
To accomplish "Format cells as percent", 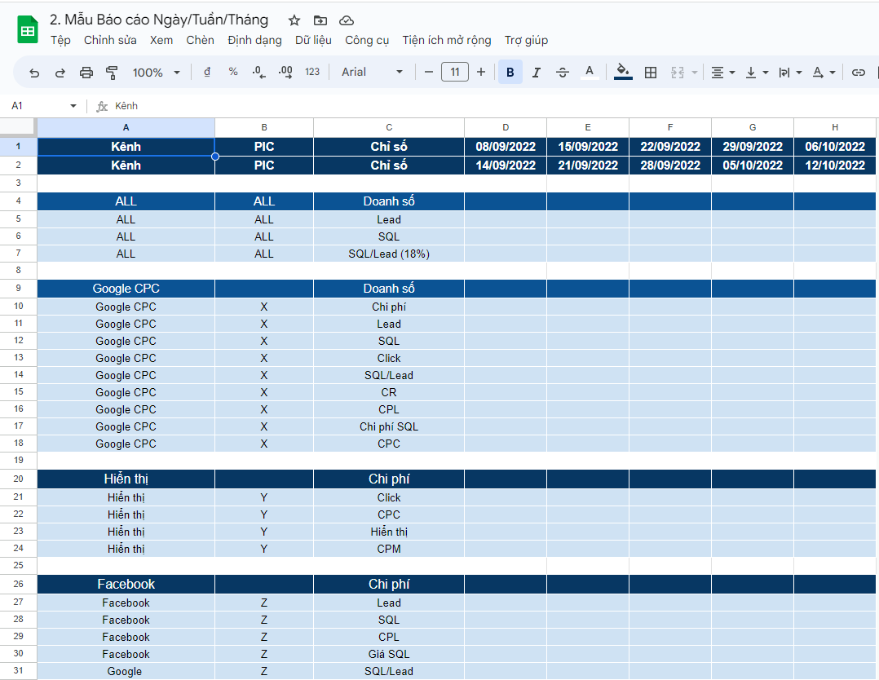I will point(233,73).
